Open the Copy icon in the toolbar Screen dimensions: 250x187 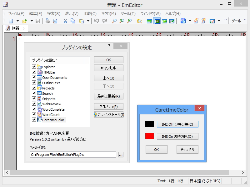73,21
